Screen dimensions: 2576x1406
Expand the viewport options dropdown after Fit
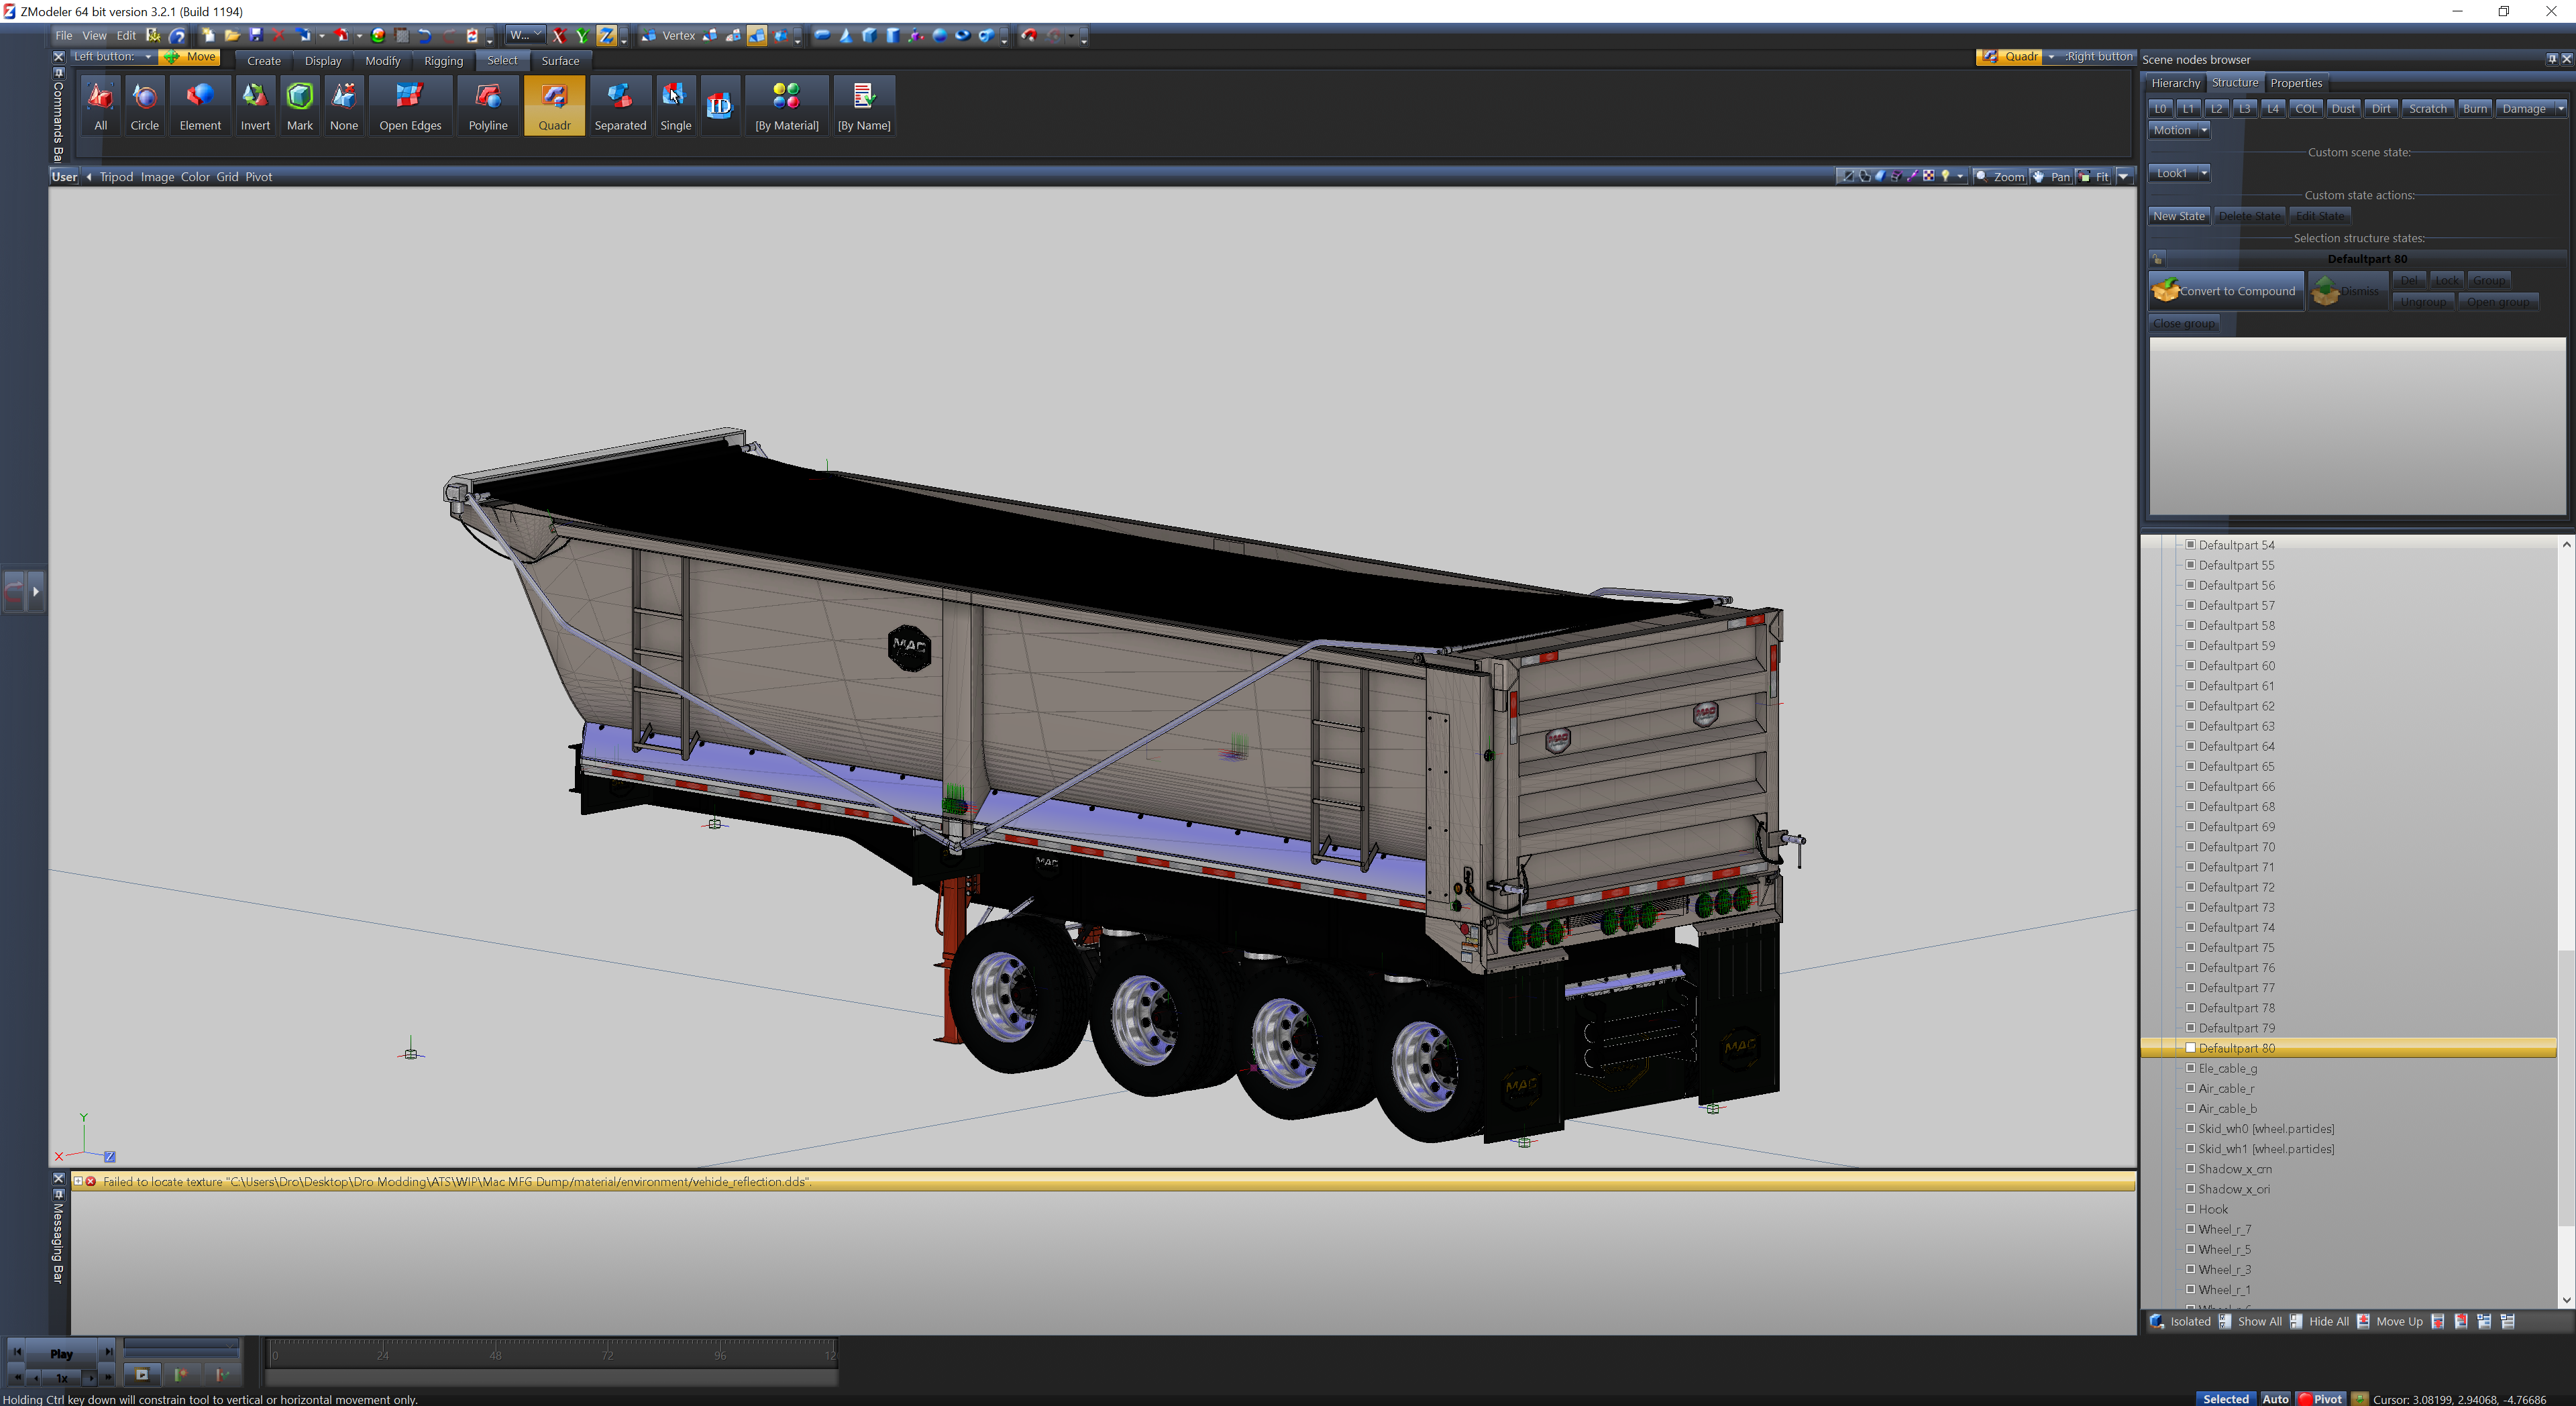pyautogui.click(x=2123, y=176)
